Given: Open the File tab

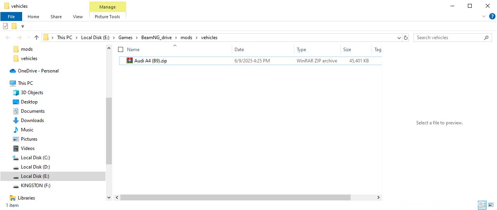Looking at the screenshot, I should [x=11, y=17].
